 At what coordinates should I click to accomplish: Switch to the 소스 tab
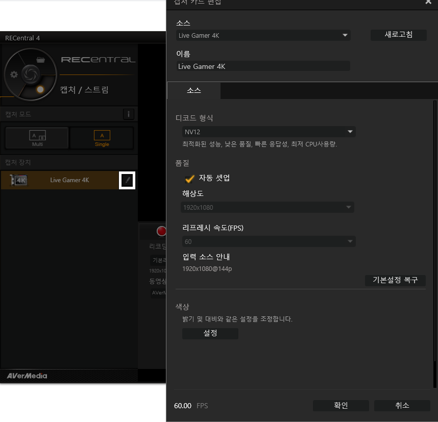194,90
